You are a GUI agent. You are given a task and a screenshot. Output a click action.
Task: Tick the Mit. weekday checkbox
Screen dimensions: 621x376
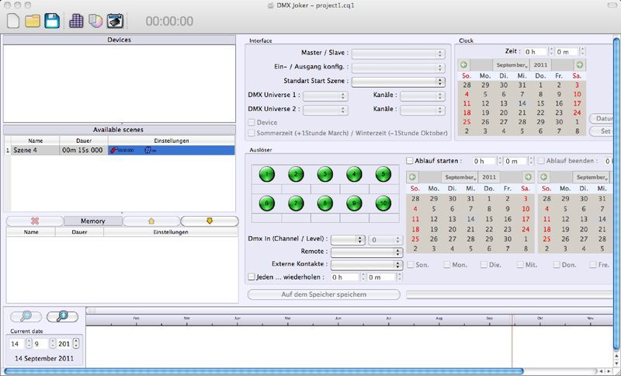[520, 265]
